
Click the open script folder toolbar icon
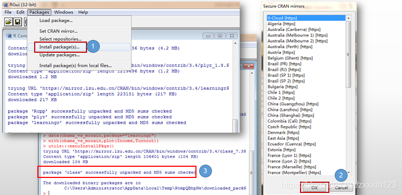pos(9,22)
